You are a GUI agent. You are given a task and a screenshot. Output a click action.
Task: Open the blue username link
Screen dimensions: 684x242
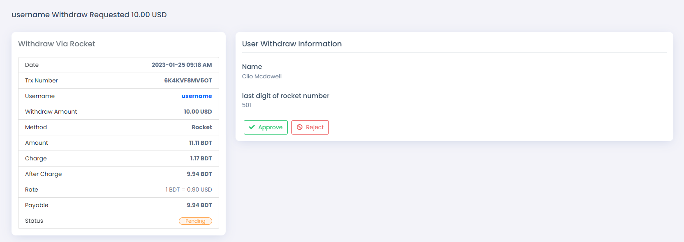click(196, 96)
